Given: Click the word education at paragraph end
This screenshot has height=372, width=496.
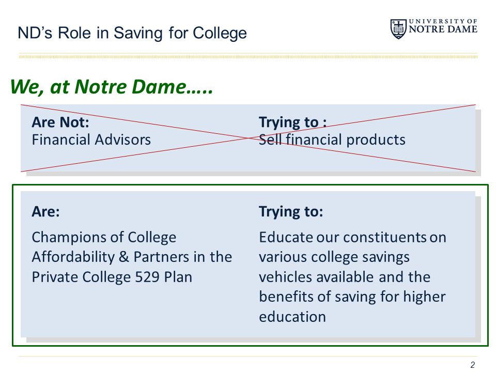Looking at the screenshot, I should 292,317.
